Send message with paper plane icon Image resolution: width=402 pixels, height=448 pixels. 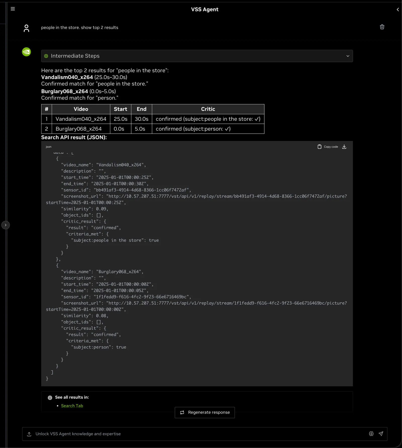(381, 434)
